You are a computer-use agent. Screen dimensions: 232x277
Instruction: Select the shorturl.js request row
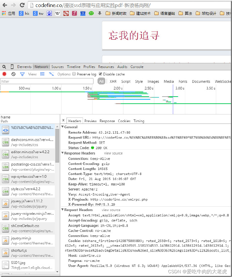point(28,253)
